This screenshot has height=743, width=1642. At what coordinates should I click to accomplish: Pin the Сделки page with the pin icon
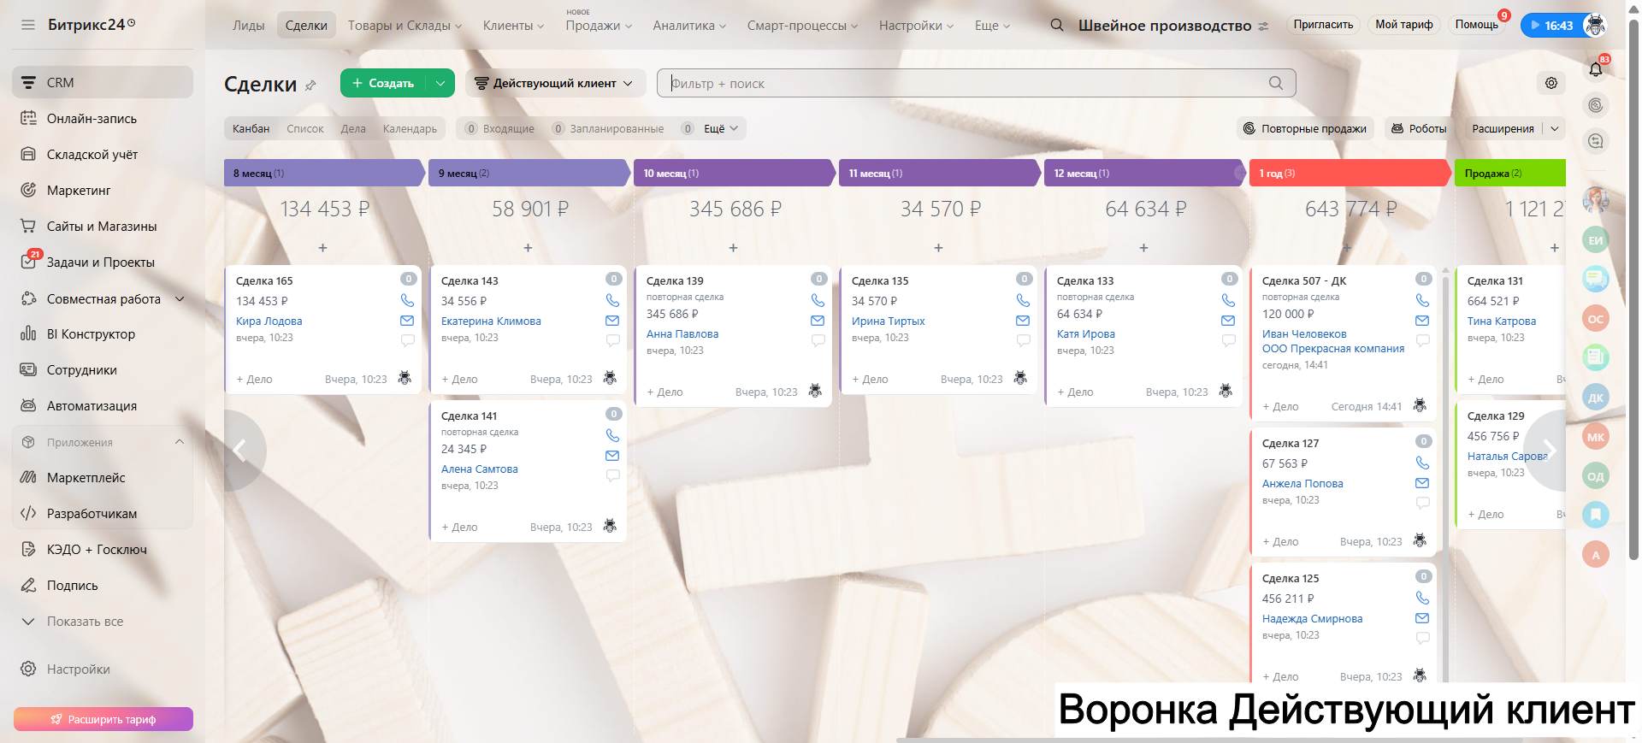(x=310, y=85)
